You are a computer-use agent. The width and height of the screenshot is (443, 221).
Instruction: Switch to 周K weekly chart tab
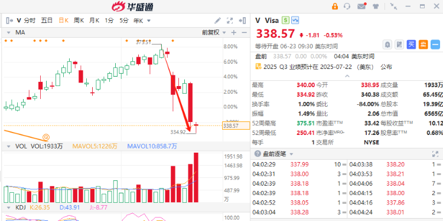pyautogui.click(x=79, y=21)
